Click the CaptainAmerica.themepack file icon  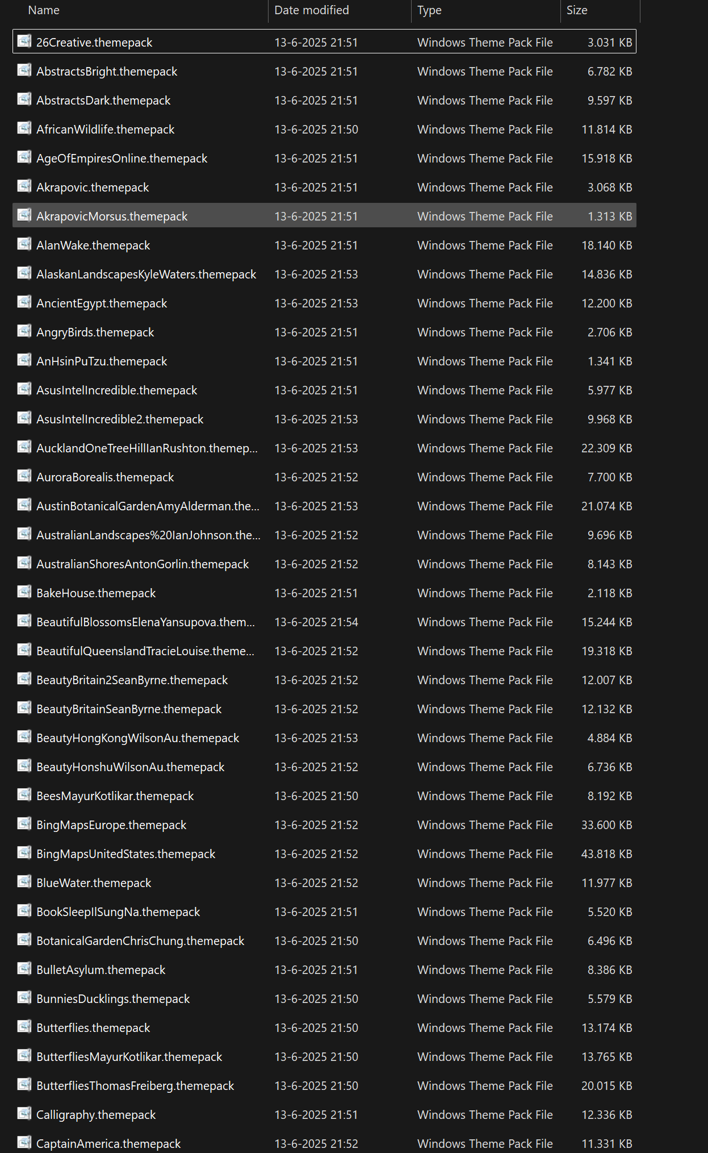(x=24, y=1143)
